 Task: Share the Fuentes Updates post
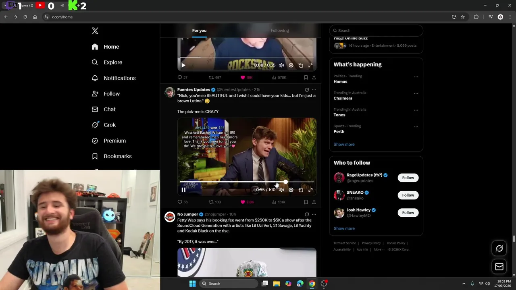[314, 202]
